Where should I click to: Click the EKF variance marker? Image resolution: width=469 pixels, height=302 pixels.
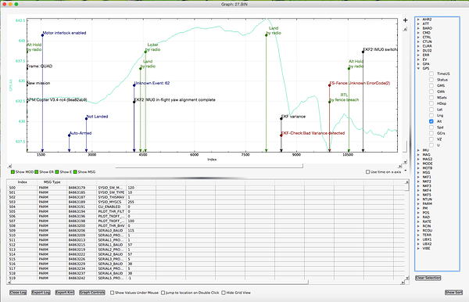pos(281,119)
